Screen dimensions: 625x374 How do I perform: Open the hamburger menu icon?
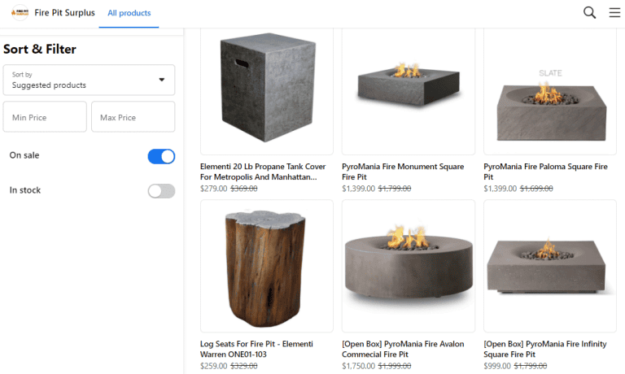(614, 12)
